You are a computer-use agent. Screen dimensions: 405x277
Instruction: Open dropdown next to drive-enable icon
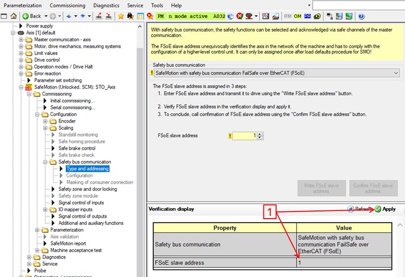pos(256,16)
